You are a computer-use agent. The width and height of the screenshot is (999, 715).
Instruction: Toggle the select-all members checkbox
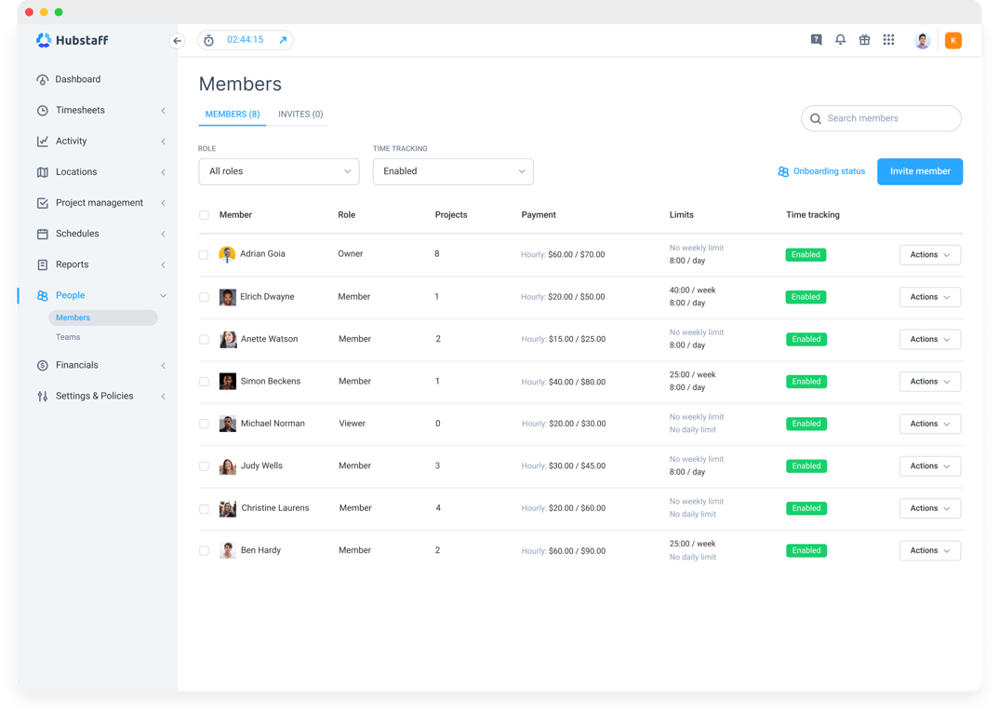click(x=204, y=215)
